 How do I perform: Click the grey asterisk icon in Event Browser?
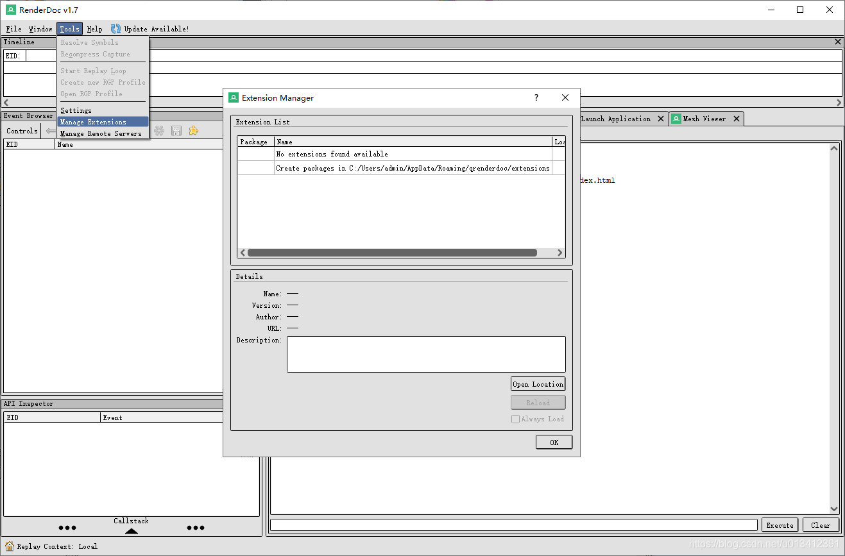point(159,131)
